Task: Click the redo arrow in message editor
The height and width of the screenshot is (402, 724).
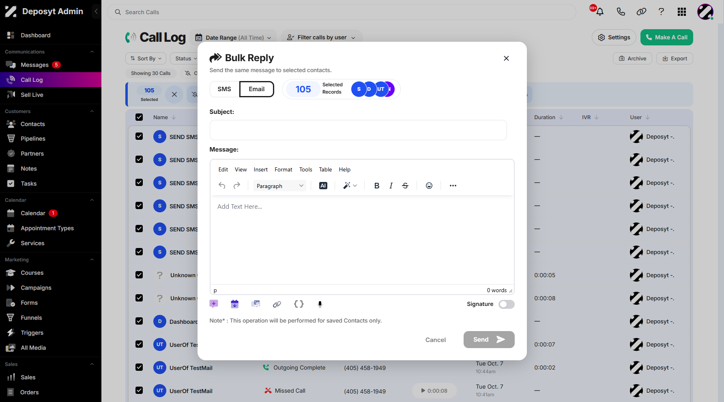Action: 237,186
